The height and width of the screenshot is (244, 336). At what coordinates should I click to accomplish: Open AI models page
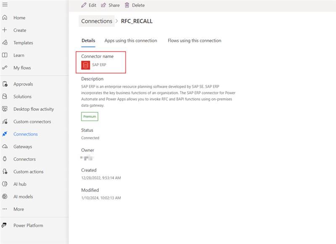click(23, 197)
